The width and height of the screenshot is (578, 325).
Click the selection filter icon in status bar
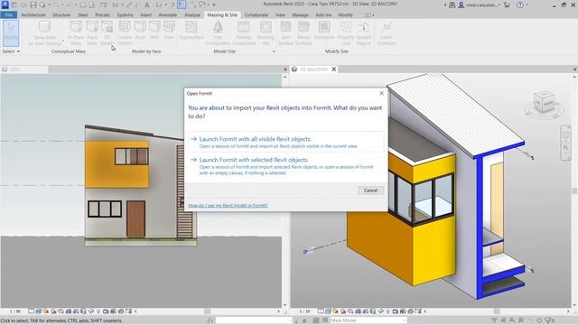coord(549,320)
